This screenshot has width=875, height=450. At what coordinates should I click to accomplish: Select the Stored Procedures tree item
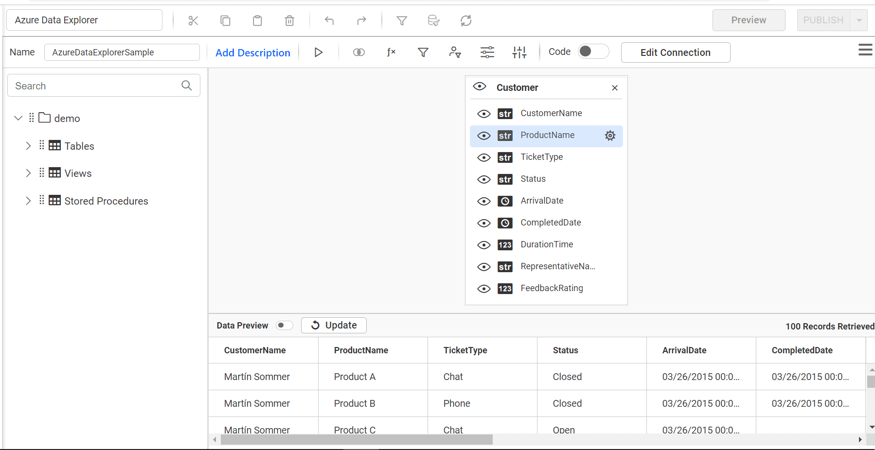pyautogui.click(x=106, y=201)
